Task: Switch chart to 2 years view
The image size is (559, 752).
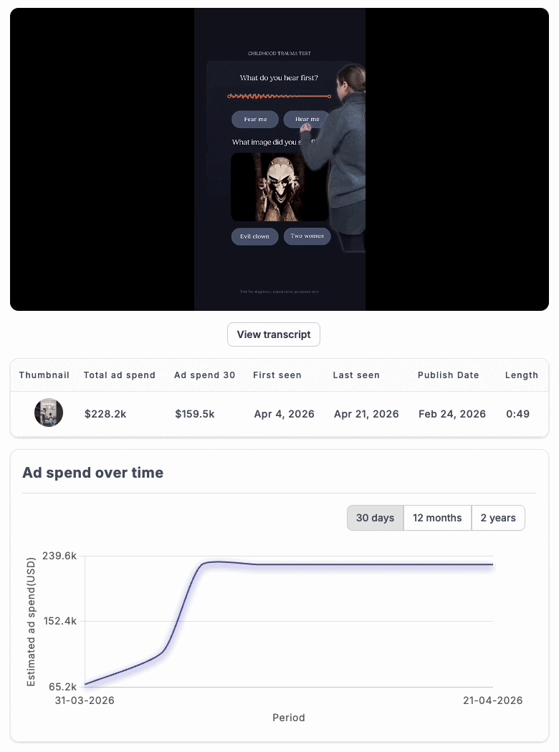Action: [498, 518]
